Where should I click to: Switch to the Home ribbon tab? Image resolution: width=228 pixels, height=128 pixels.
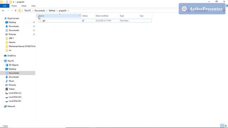pyautogui.click(x=14, y=6)
